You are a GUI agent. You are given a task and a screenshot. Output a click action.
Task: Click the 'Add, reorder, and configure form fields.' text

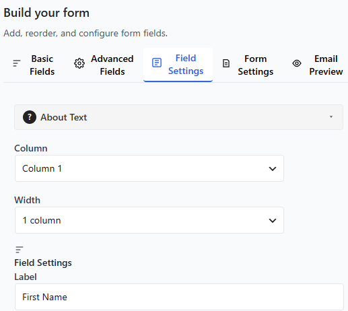pyautogui.click(x=85, y=33)
